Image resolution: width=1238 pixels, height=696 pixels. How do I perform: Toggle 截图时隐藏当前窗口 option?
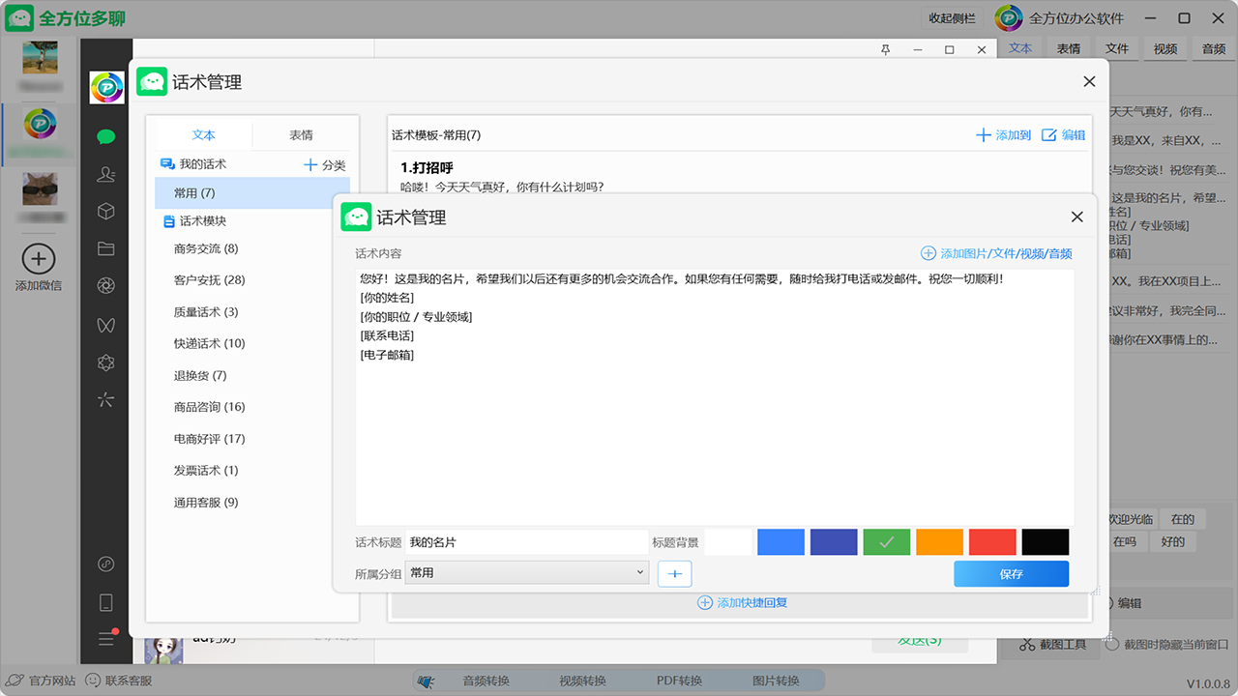pyautogui.click(x=1112, y=645)
